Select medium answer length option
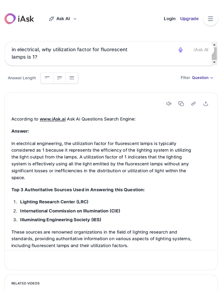The height and width of the screenshot is (296, 222). pos(60,78)
